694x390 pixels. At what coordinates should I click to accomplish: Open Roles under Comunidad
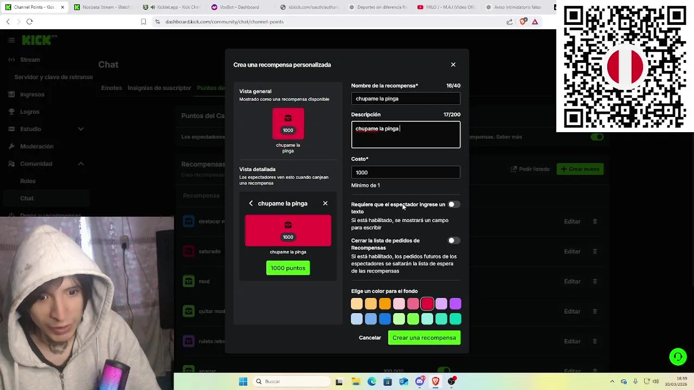pyautogui.click(x=28, y=181)
